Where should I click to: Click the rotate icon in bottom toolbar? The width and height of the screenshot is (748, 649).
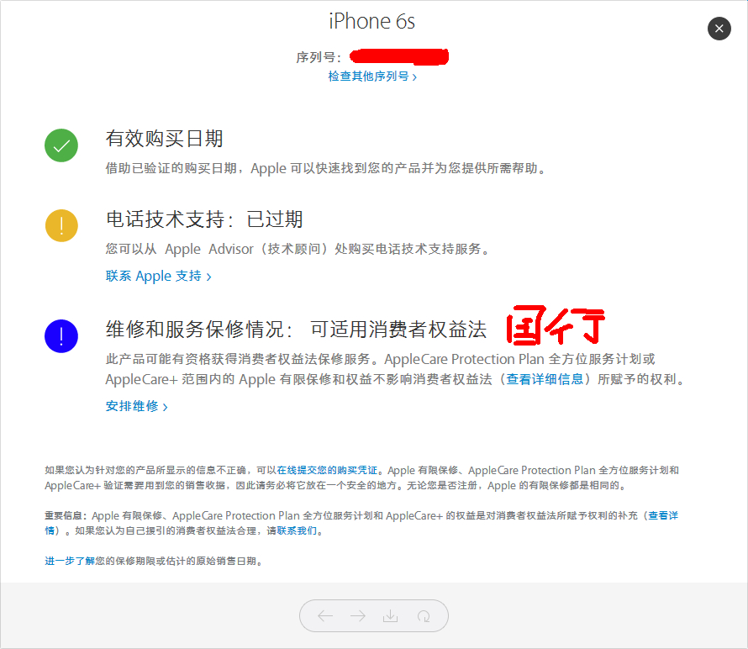click(x=423, y=616)
